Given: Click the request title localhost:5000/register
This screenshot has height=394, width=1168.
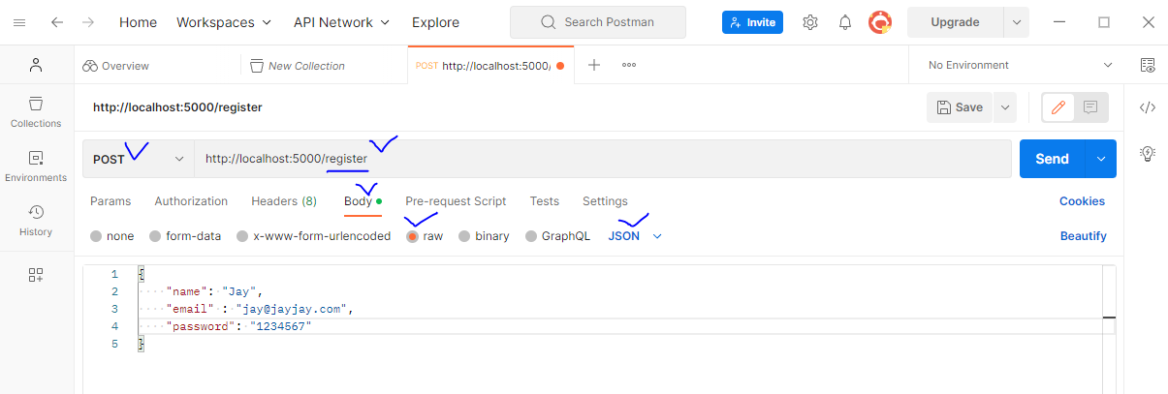Looking at the screenshot, I should point(177,107).
